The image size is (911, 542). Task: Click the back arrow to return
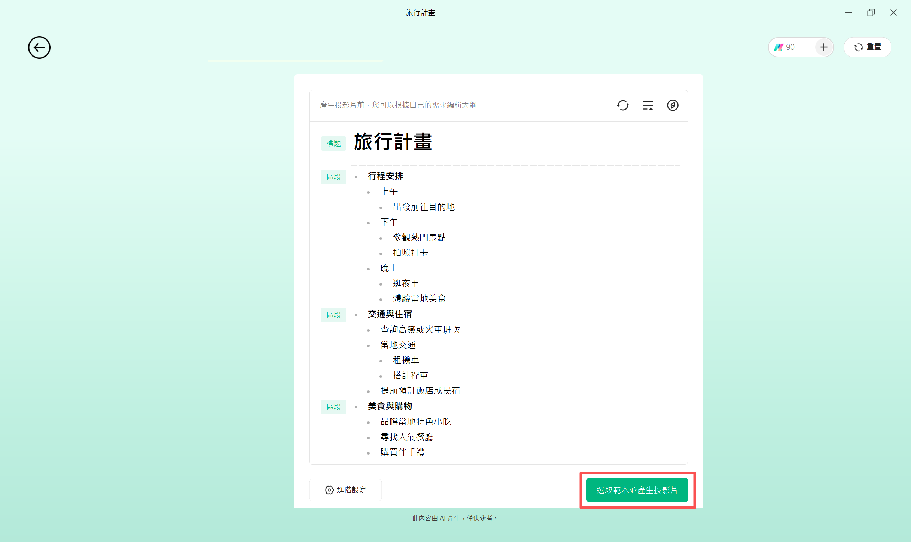click(39, 48)
